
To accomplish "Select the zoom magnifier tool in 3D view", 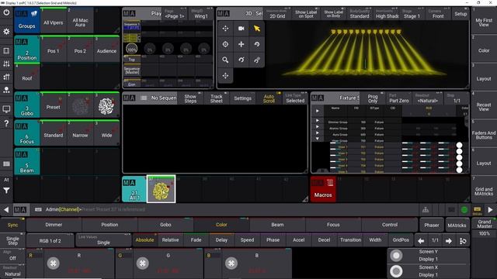I will tap(225, 60).
